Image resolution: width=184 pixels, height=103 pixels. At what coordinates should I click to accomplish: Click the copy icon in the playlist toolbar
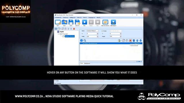point(63,29)
